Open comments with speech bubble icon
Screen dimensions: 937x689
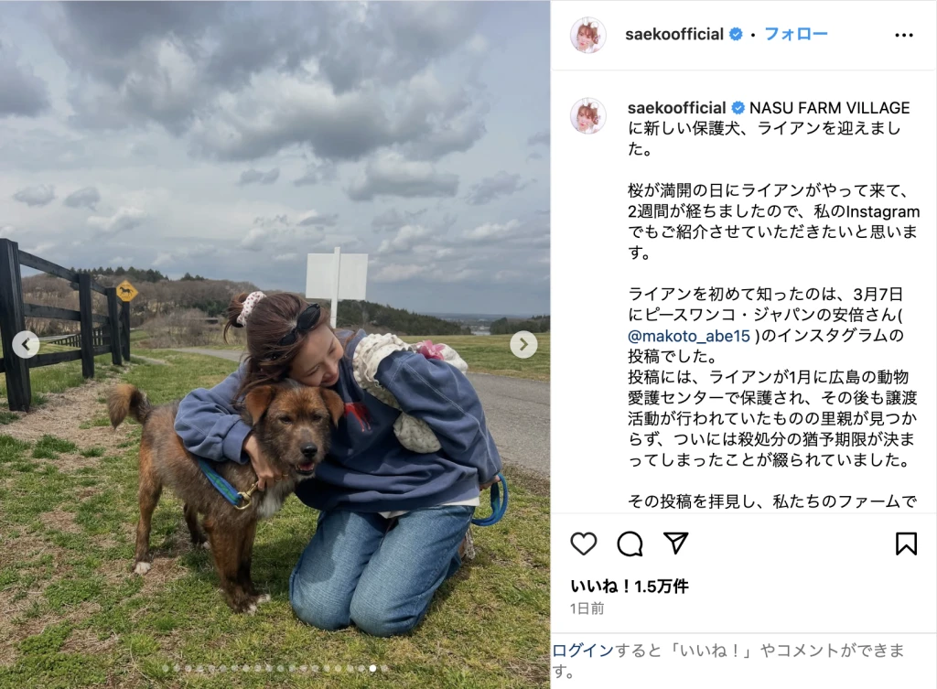coord(630,544)
